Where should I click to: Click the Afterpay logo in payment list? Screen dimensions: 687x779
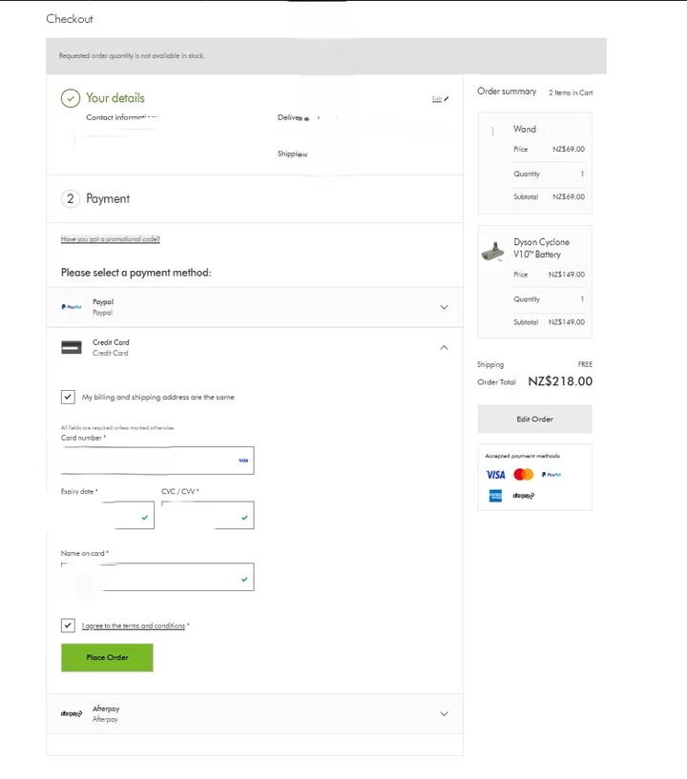point(71,714)
